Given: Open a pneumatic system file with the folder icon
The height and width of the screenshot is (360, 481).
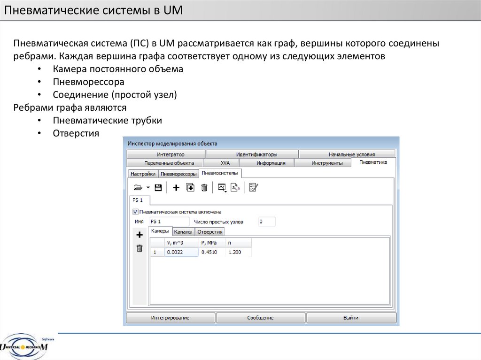Looking at the screenshot, I should pos(138,187).
